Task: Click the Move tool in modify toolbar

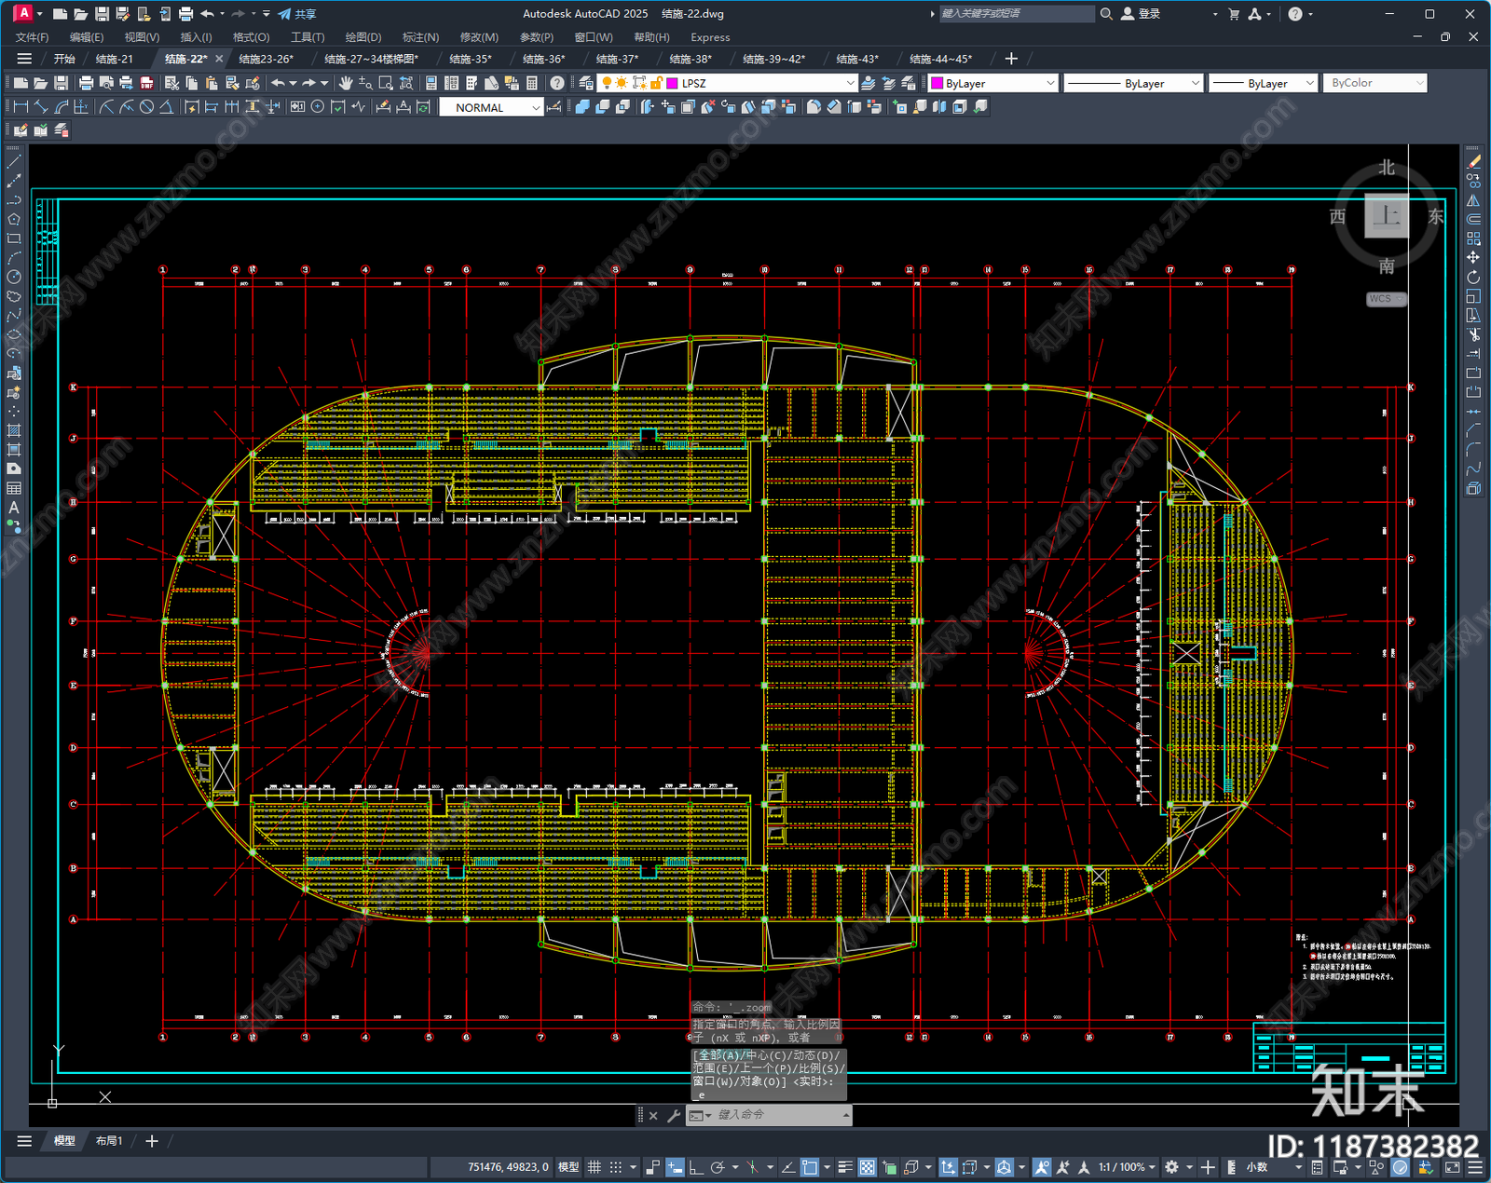Action: [x=1474, y=257]
